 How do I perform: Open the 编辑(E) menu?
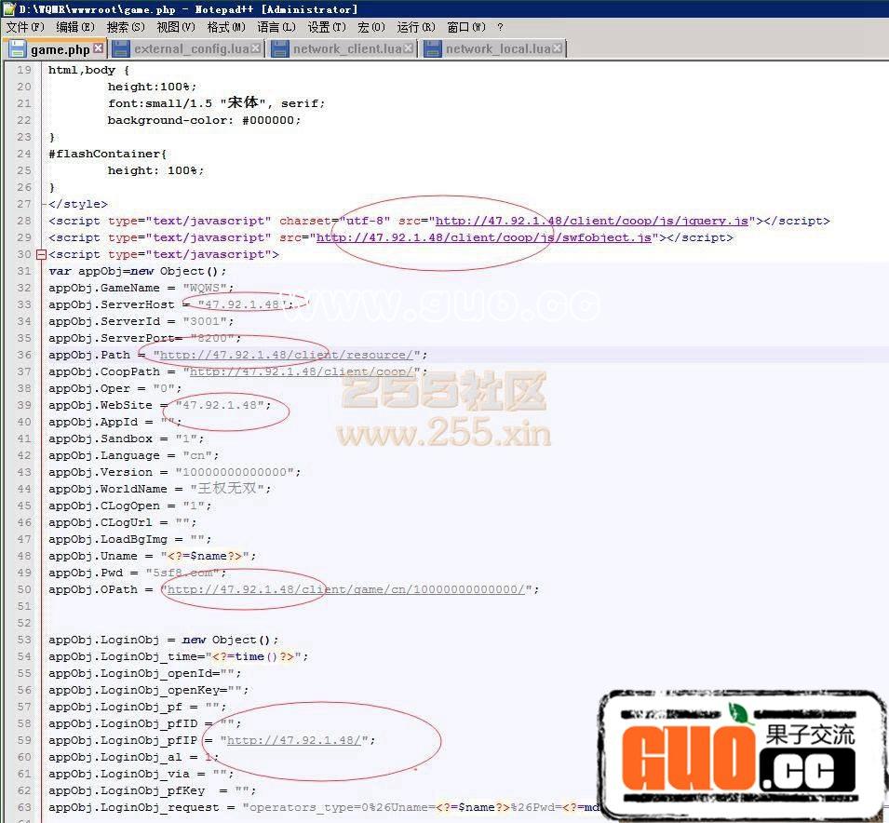click(75, 28)
